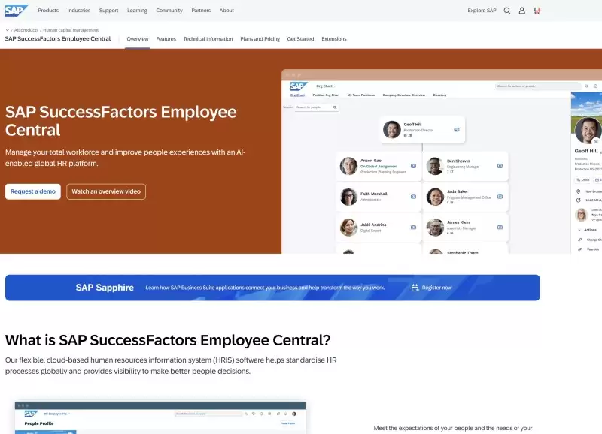Click the clock icon in Geoff Hill's profile panel
Viewport: 602px width, 434px height.
point(579,200)
